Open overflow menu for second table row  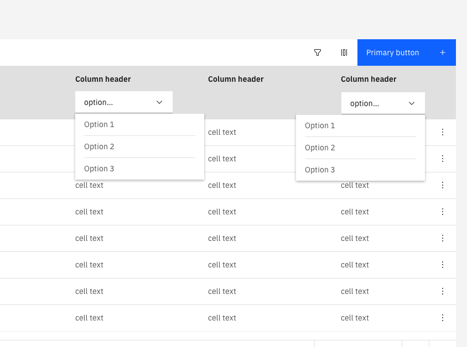tap(443, 159)
